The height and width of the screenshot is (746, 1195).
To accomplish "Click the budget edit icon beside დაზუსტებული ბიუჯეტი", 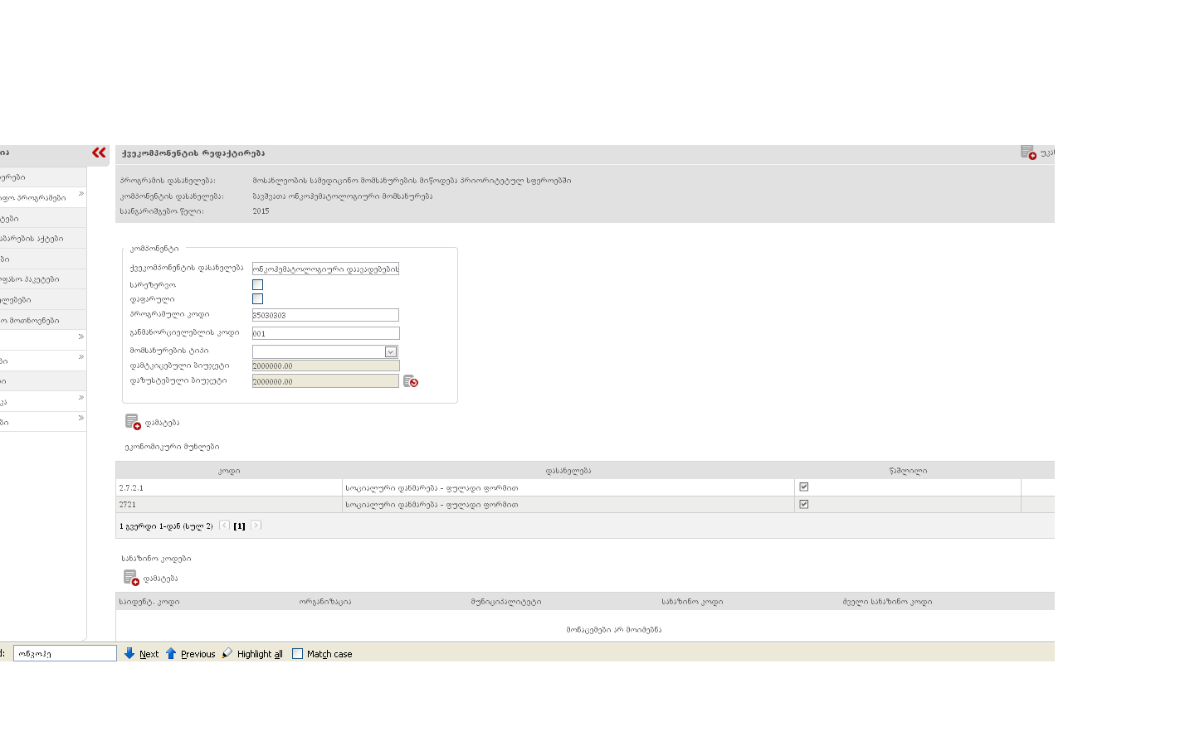I will [411, 381].
